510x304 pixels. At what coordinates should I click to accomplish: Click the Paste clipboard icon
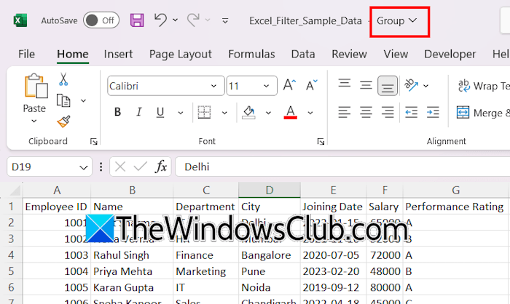point(36,86)
